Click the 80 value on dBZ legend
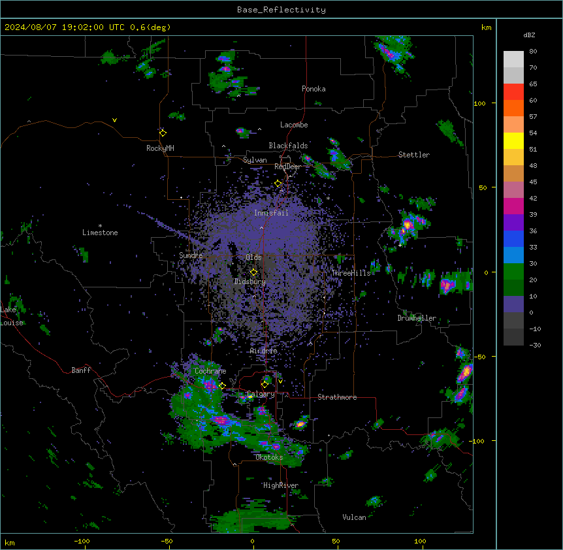This screenshot has height=550, width=563. (533, 52)
